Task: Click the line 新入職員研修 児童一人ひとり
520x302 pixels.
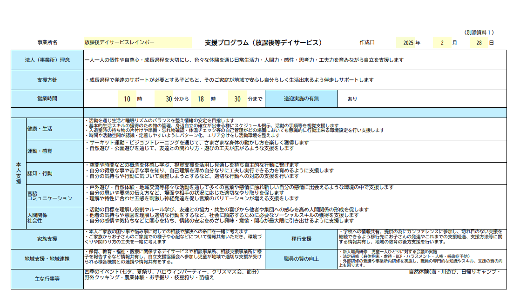Action: tap(388, 252)
